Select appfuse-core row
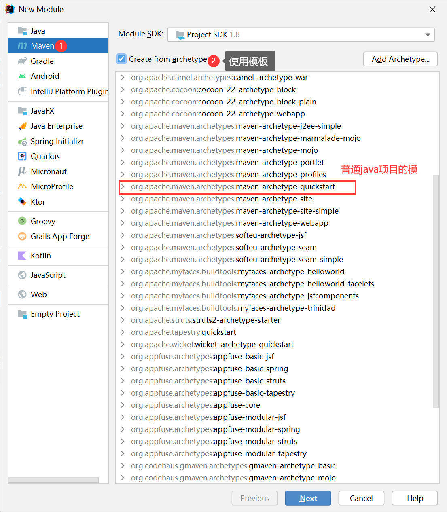Image resolution: width=447 pixels, height=512 pixels. [x=277, y=405]
